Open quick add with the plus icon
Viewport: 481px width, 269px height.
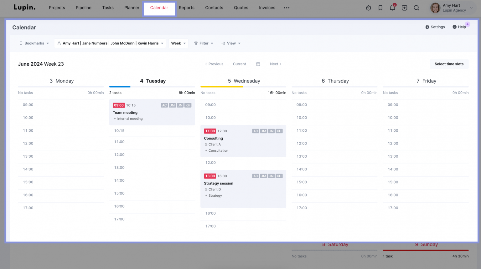(404, 8)
